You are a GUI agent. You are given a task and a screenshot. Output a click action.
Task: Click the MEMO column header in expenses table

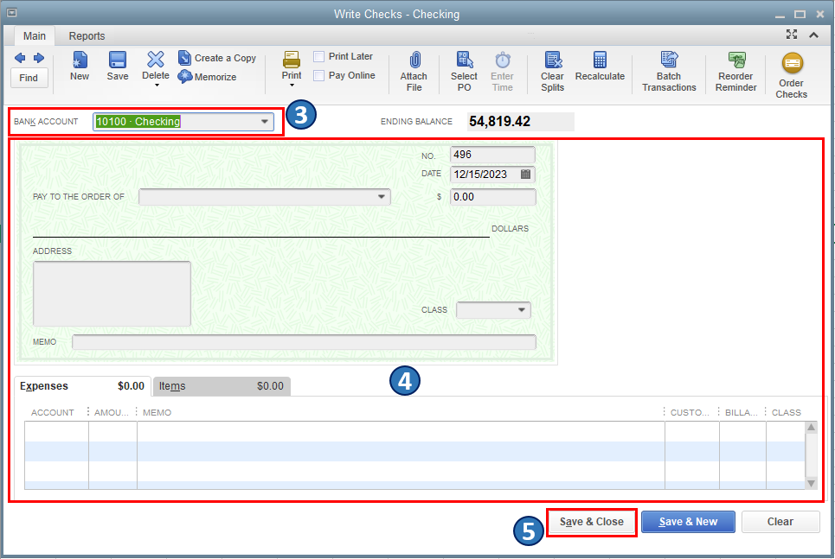(157, 412)
